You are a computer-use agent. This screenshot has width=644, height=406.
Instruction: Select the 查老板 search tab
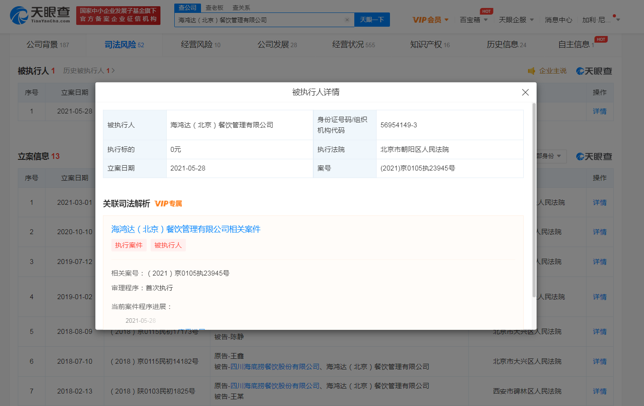214,8
